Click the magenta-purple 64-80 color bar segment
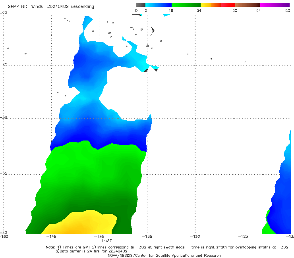The height and width of the screenshot is (258, 294). [x=275, y=5]
